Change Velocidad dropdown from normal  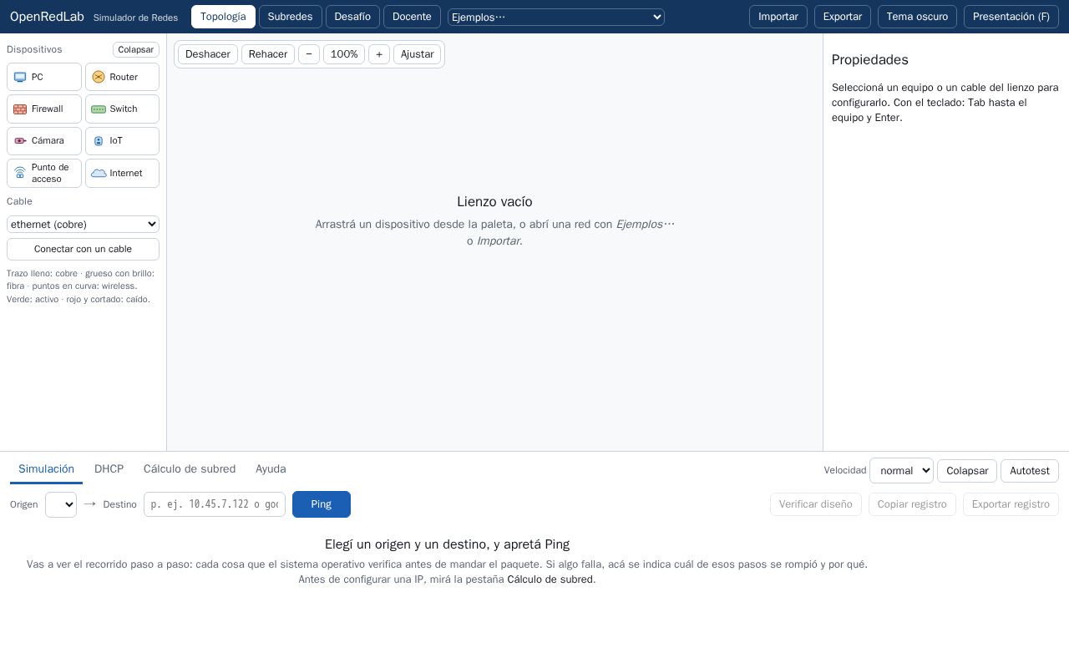click(x=901, y=471)
